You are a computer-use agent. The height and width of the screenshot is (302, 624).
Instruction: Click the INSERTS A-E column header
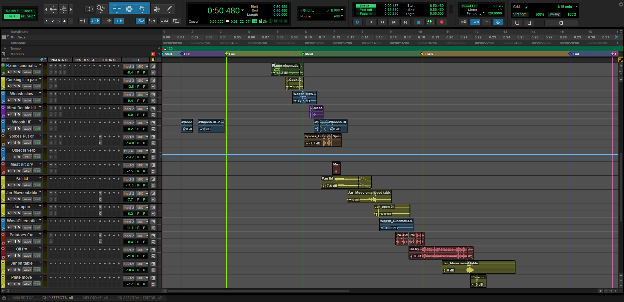point(60,60)
